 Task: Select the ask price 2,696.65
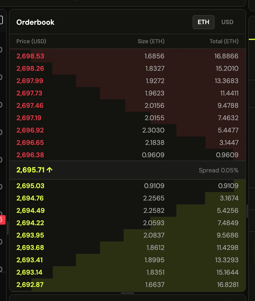pos(30,142)
